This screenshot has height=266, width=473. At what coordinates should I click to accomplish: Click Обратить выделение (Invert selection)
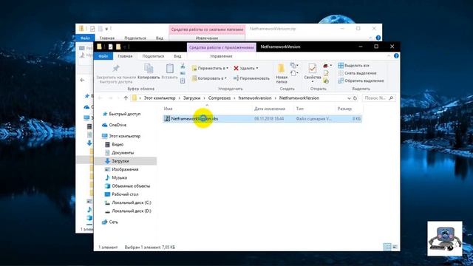361,81
